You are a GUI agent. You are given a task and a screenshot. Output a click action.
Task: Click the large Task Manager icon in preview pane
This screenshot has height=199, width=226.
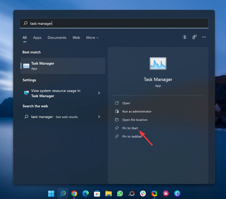click(x=158, y=64)
